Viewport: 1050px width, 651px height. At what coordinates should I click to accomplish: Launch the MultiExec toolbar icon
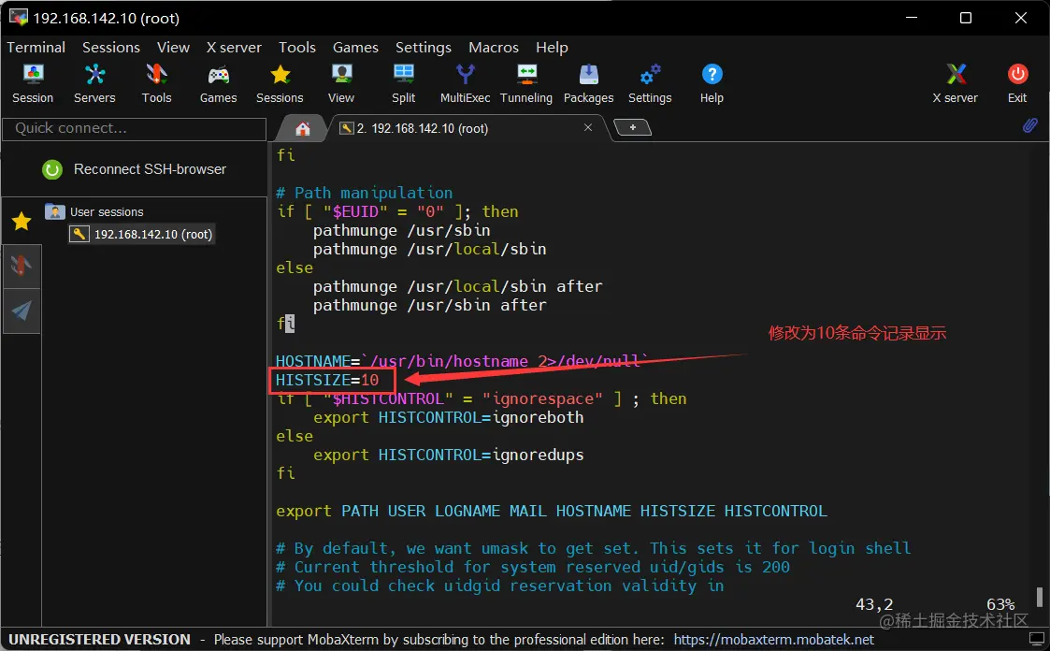(x=465, y=84)
